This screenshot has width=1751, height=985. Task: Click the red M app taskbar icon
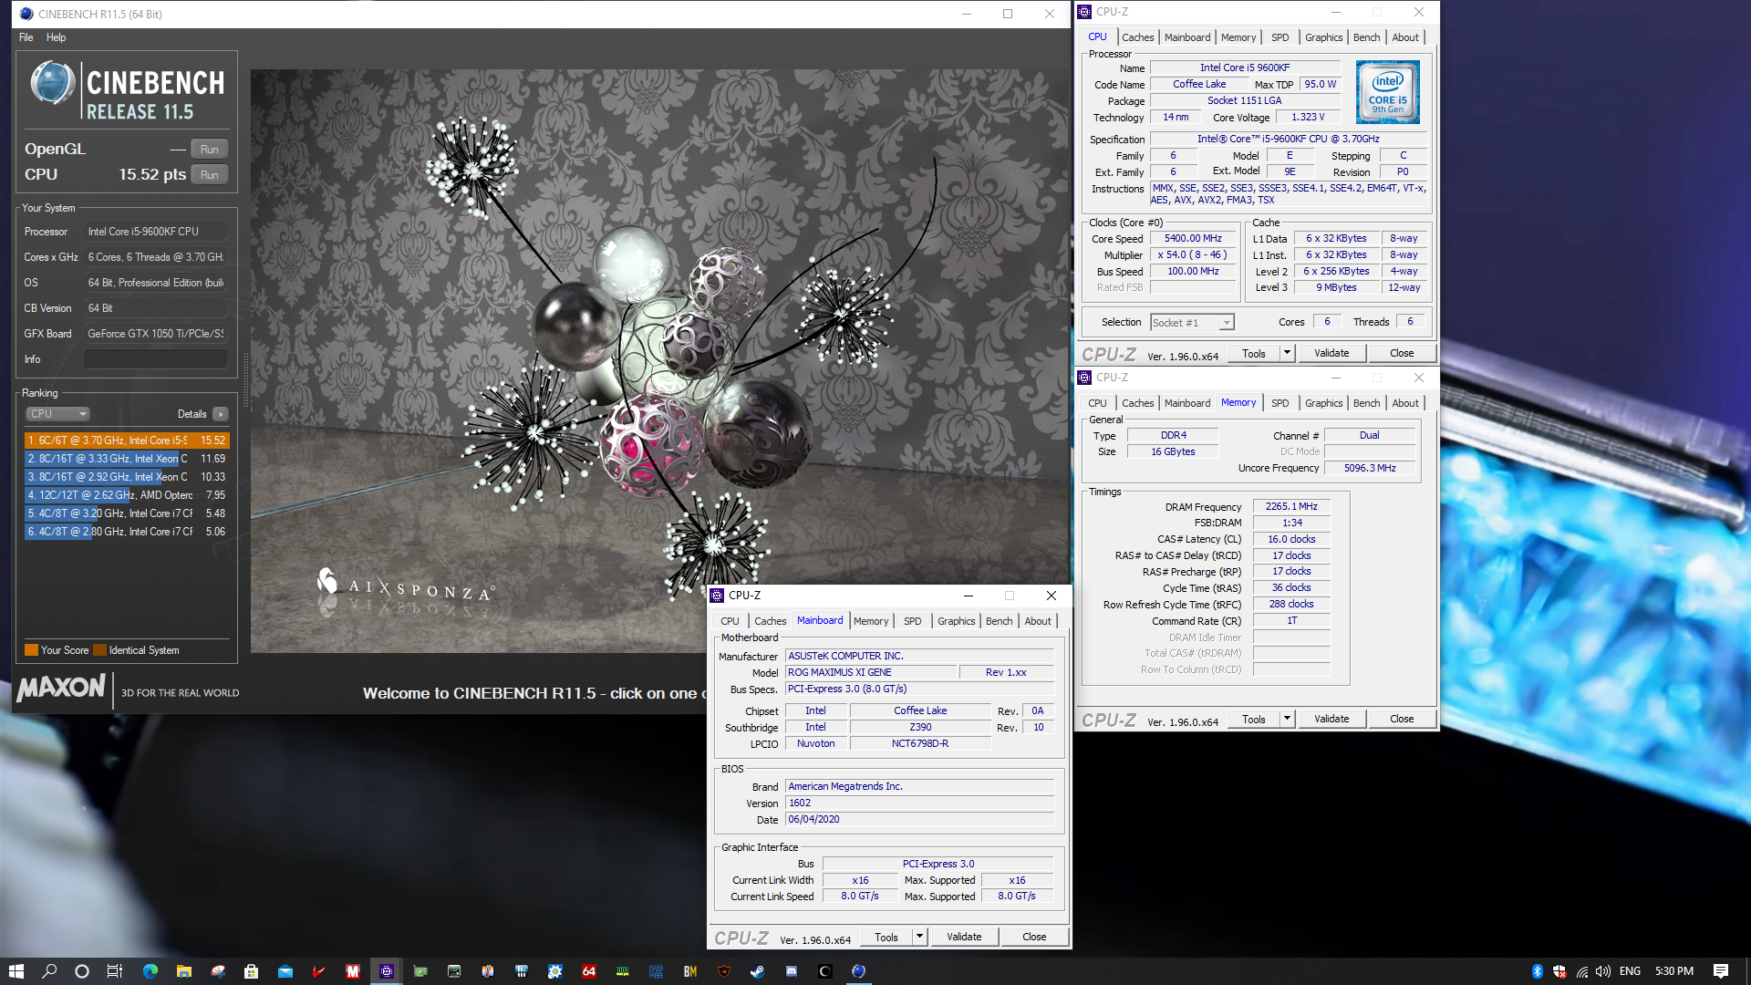353,971
